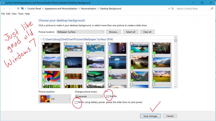Click the Refresh icon in address bar
Screen dimensions: 216x121
[171, 9]
